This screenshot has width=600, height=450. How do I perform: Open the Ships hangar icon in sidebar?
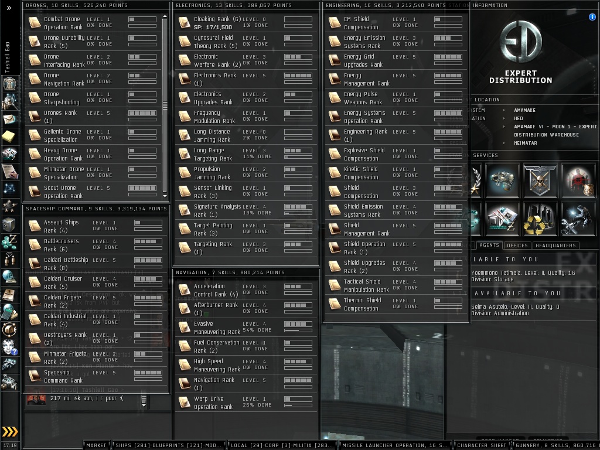pyautogui.click(x=9, y=364)
